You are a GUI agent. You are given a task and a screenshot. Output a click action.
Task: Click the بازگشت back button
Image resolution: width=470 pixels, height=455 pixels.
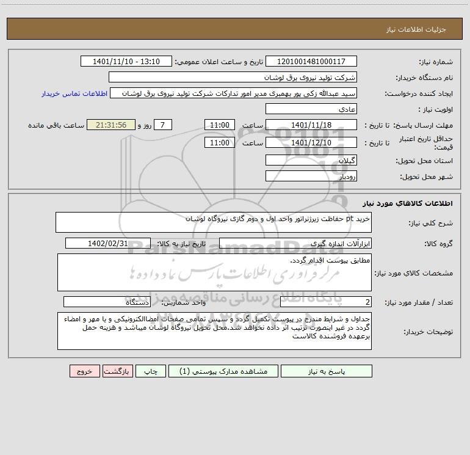coord(117,371)
